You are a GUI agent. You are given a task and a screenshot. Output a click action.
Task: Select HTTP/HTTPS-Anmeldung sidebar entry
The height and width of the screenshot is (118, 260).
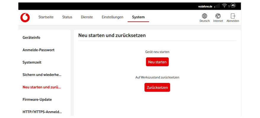click(x=42, y=112)
